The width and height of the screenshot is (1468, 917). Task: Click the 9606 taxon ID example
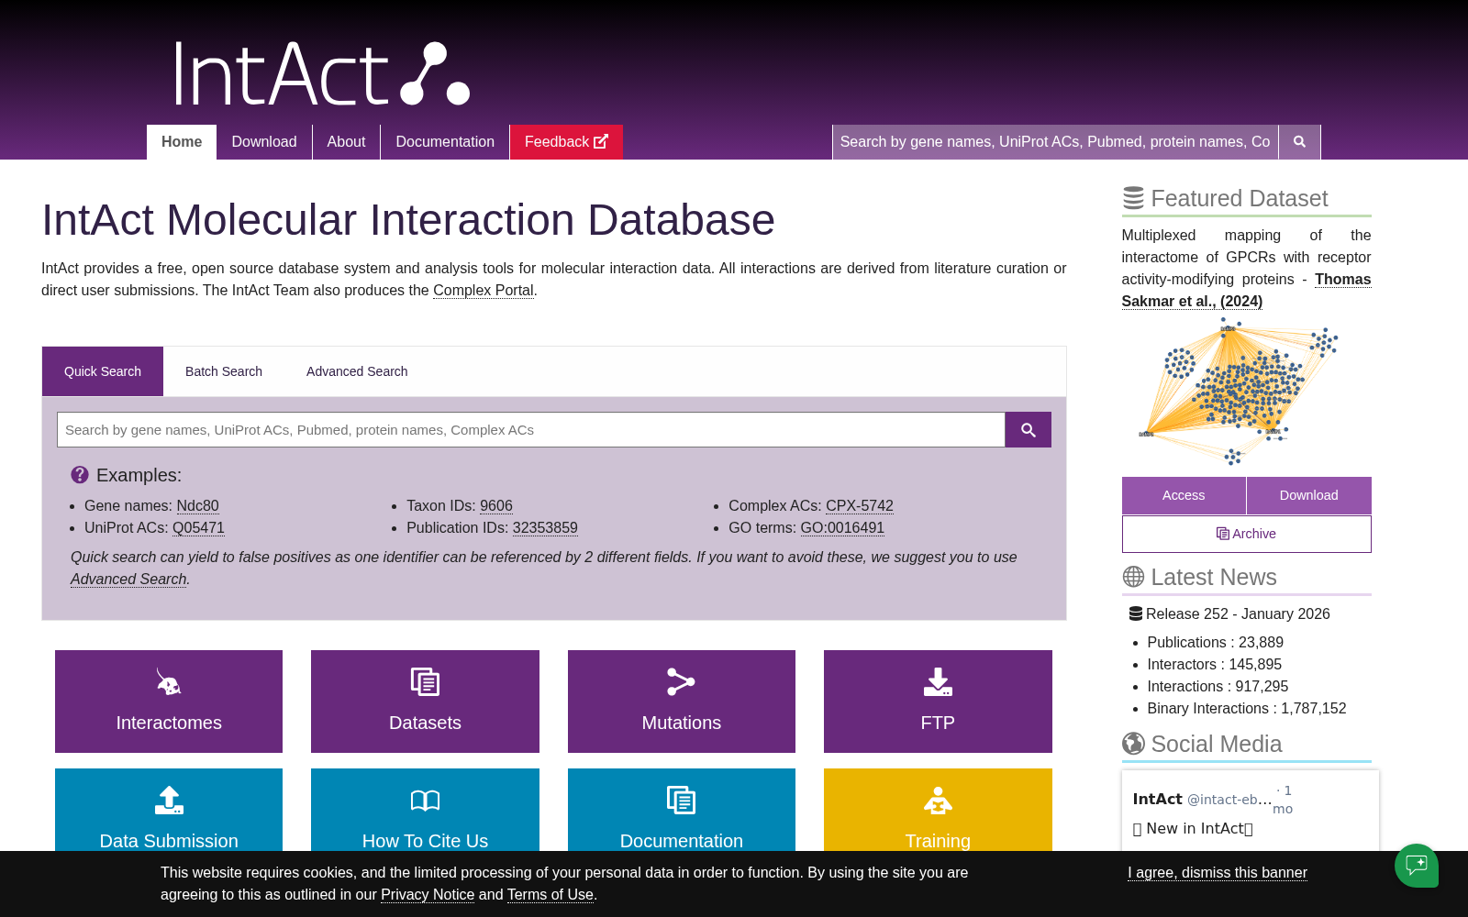coord(496,506)
